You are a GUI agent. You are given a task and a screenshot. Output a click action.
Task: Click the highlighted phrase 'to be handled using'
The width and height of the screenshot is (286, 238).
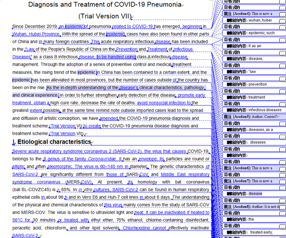pos(116,57)
